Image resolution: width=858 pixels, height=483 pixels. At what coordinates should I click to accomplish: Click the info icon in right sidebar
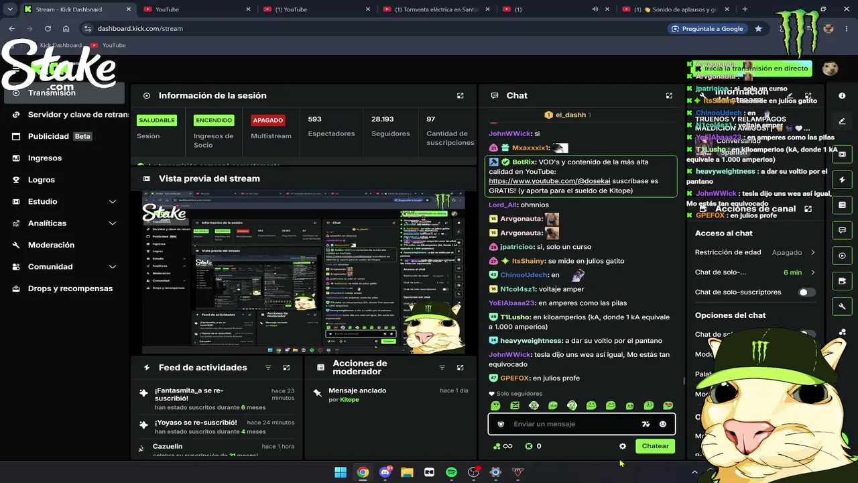[842, 96]
